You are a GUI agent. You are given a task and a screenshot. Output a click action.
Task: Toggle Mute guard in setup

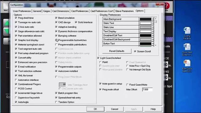click(x=100, y=84)
